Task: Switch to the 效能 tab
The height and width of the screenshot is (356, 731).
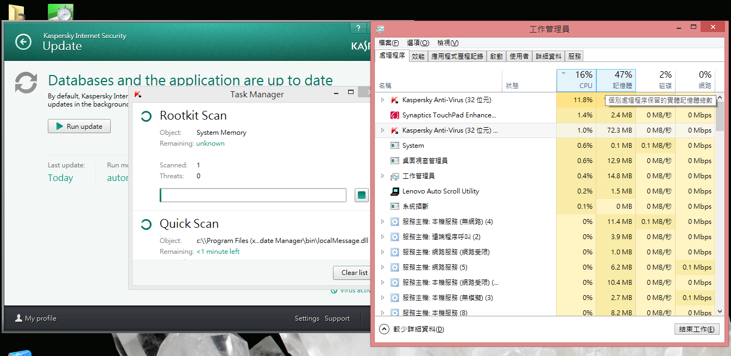Action: point(418,56)
